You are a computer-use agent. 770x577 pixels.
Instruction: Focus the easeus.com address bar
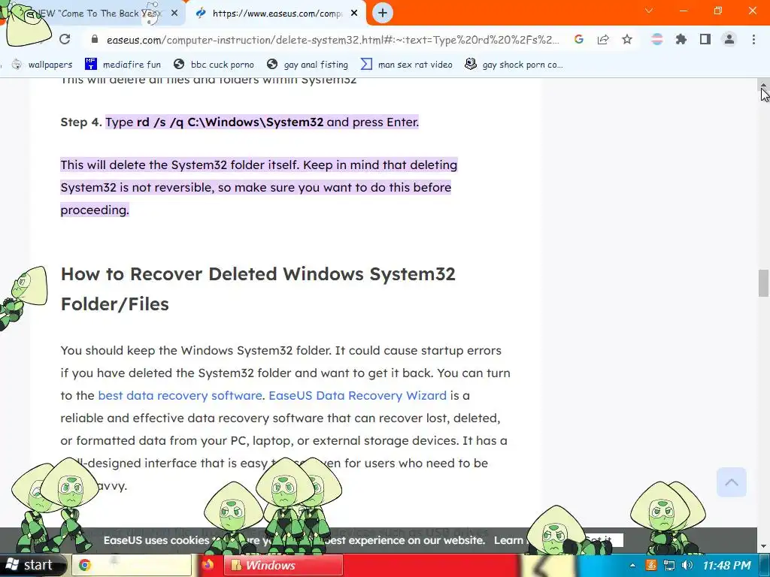[x=332, y=40]
